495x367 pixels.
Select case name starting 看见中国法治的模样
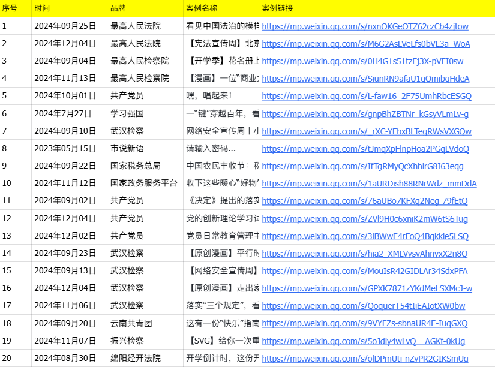(x=221, y=26)
